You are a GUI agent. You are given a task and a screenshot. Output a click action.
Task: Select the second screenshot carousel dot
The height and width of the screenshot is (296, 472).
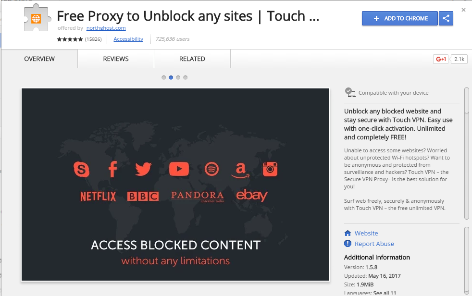click(171, 78)
